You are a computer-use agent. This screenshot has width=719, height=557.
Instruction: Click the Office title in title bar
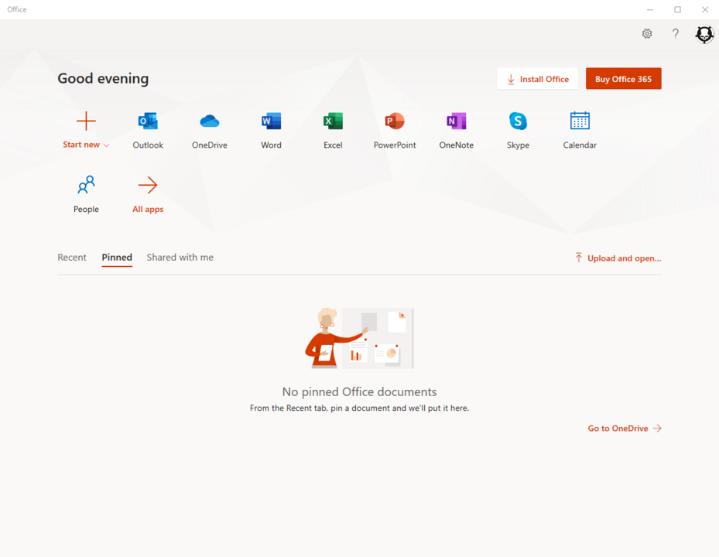(17, 9)
